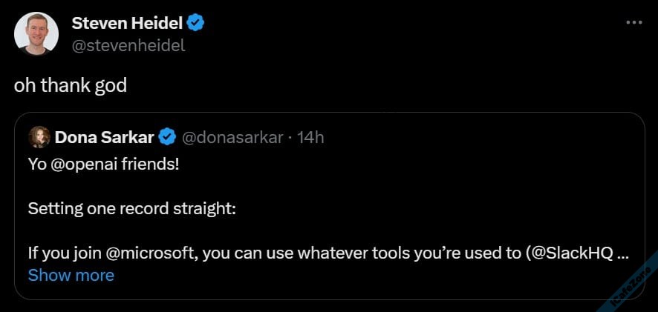Open Steven Heidel's profile via display name
Image resolution: width=658 pixels, height=312 pixels.
(x=126, y=23)
